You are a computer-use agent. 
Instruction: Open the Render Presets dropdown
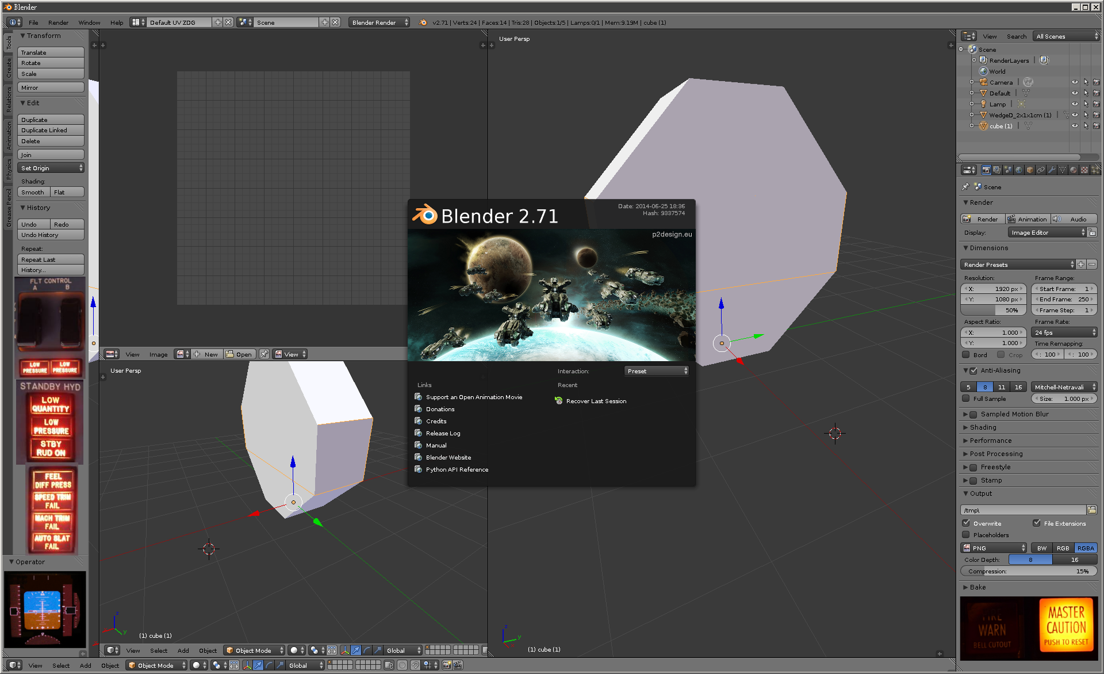1017,265
